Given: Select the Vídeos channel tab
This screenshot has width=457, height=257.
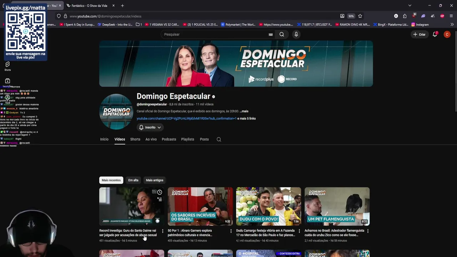Looking at the screenshot, I should tap(120, 139).
